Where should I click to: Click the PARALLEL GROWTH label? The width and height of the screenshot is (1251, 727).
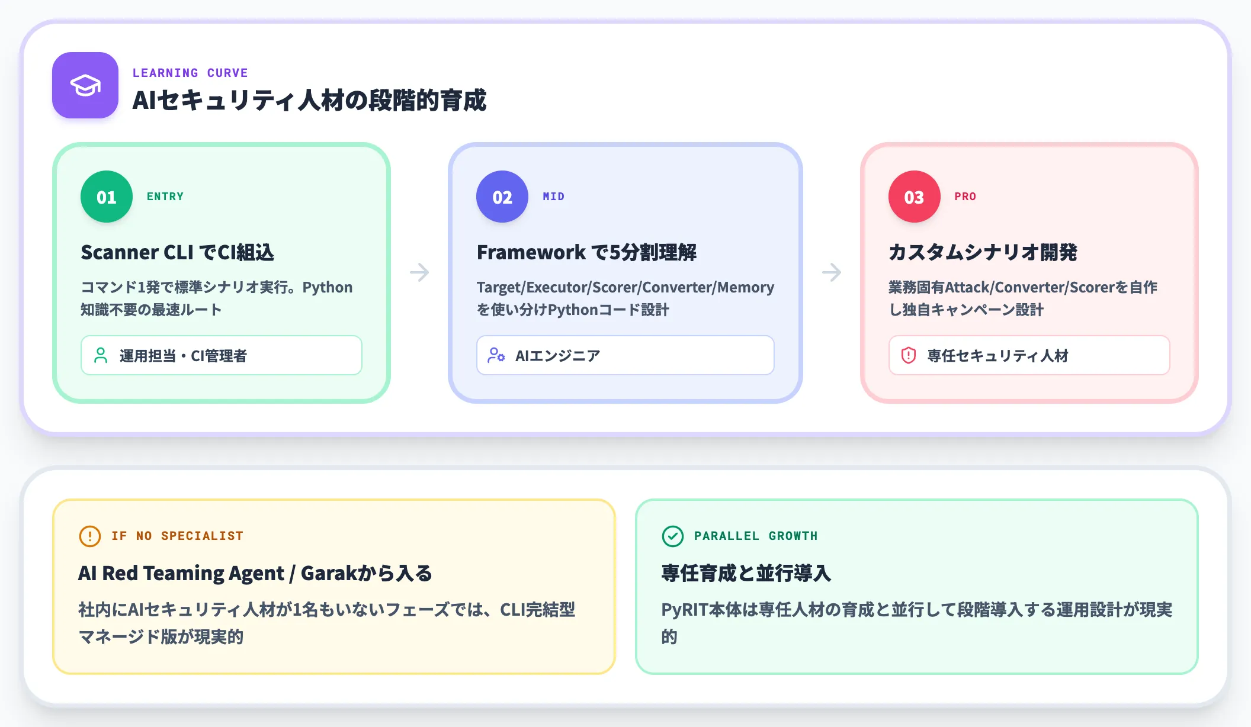click(756, 536)
